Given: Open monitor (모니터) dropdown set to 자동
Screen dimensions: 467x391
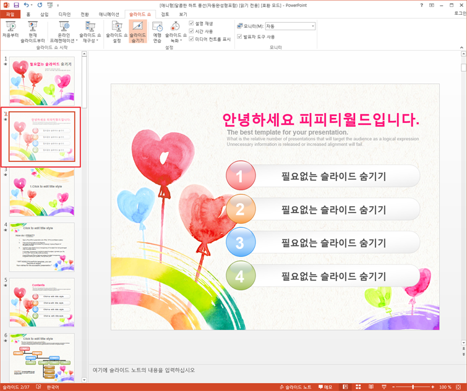Looking at the screenshot, I should [290, 26].
